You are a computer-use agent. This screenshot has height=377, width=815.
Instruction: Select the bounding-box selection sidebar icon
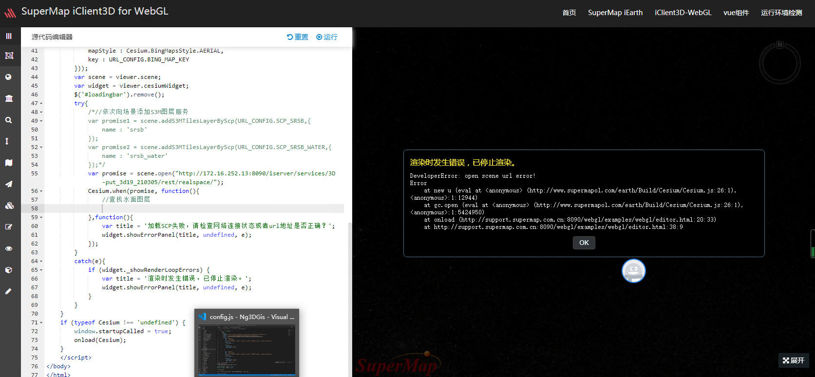tap(9, 56)
